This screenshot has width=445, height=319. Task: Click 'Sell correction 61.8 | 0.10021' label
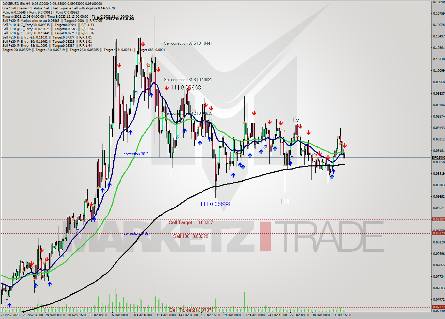(x=188, y=80)
